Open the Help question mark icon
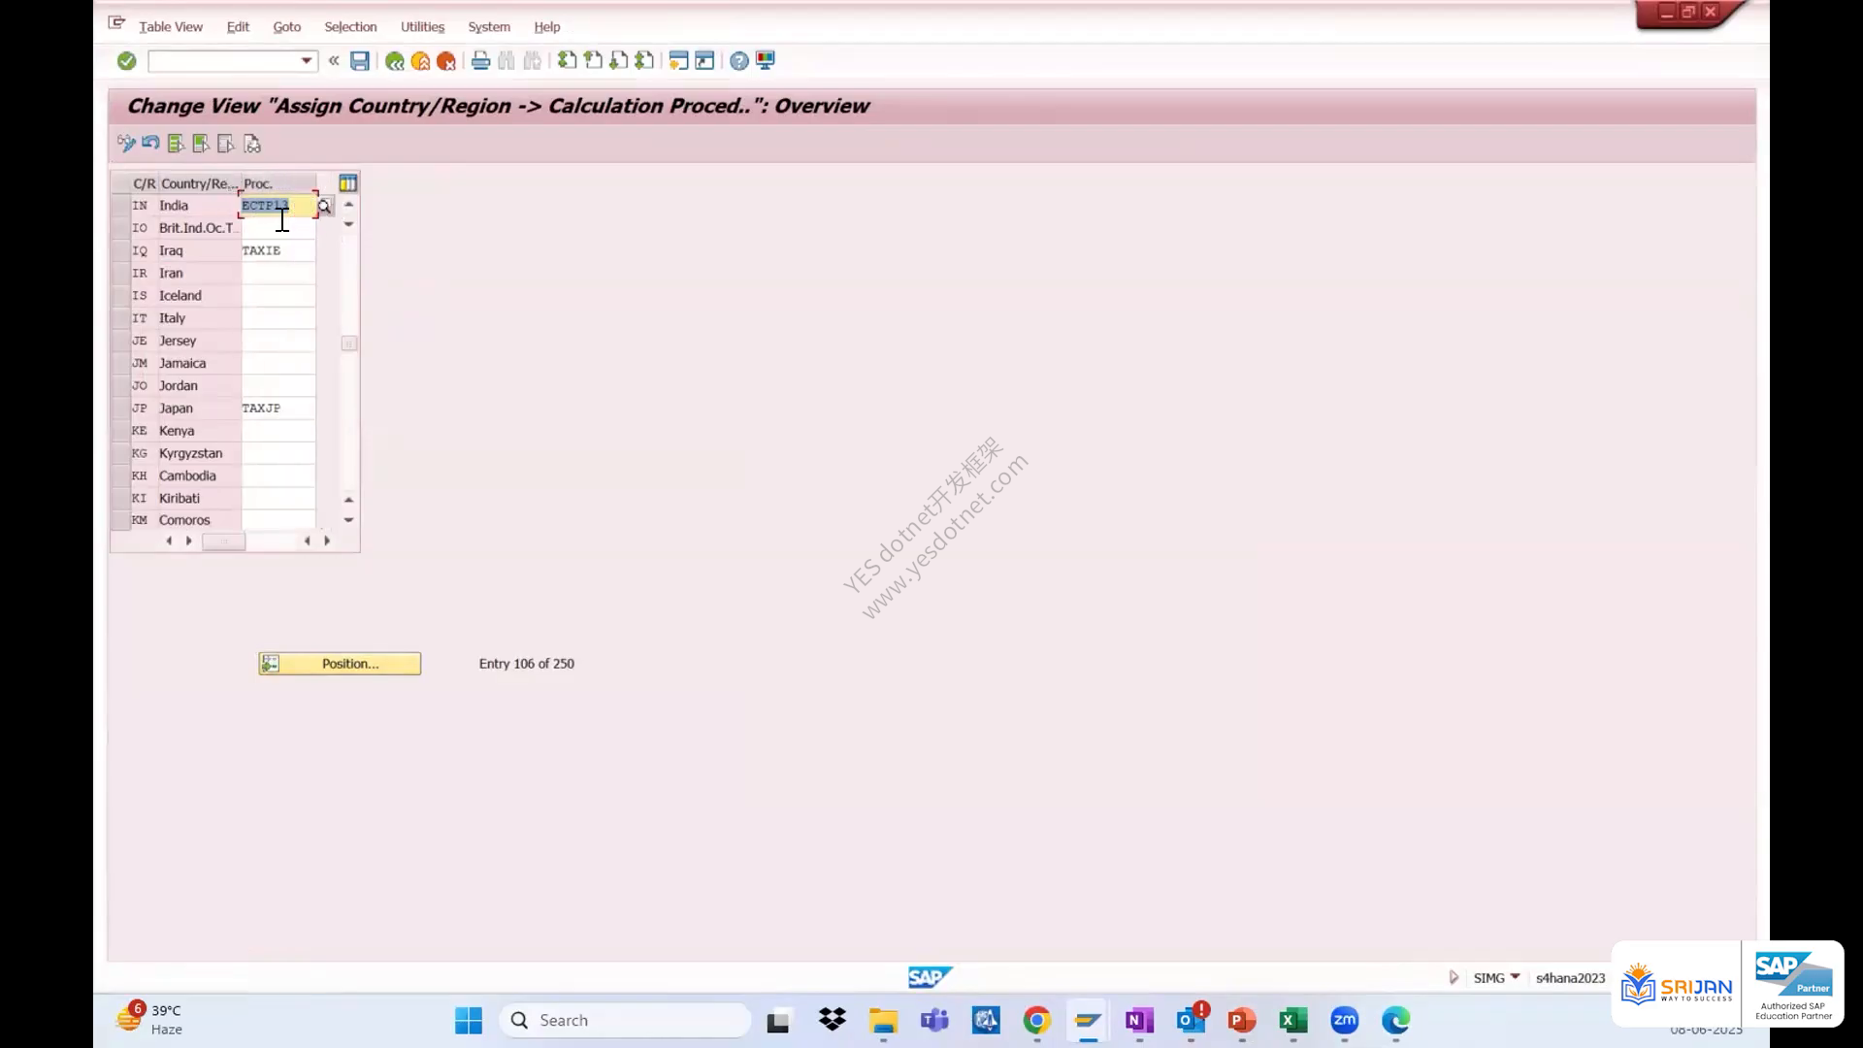This screenshot has width=1863, height=1048. coord(739,61)
